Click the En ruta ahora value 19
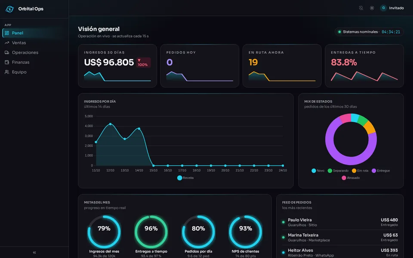413x258 pixels. pos(253,62)
